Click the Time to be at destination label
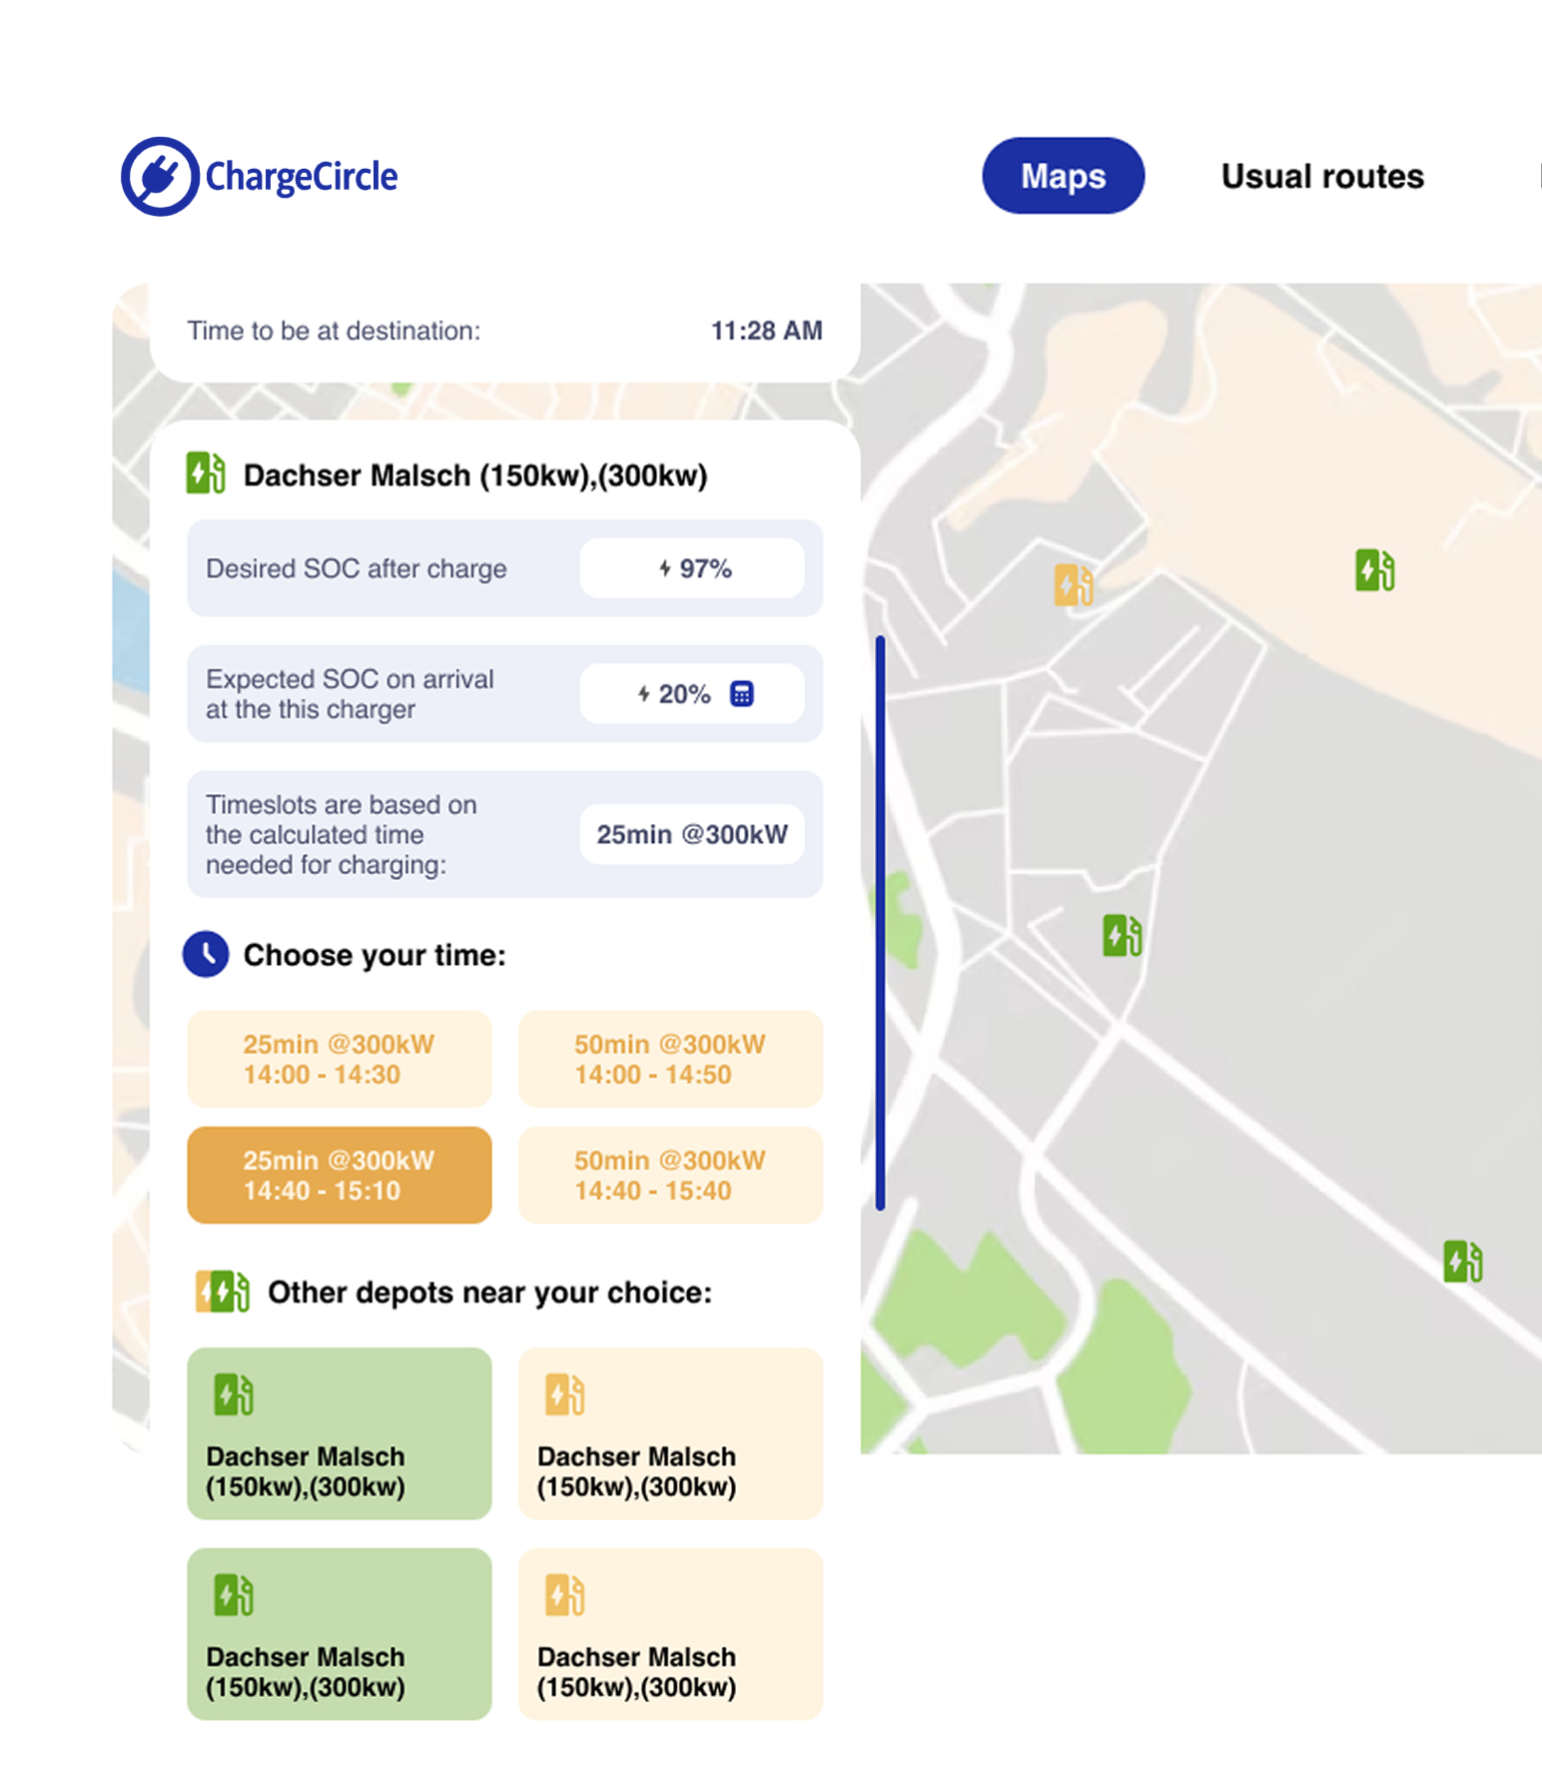The width and height of the screenshot is (1542, 1782). 334,331
